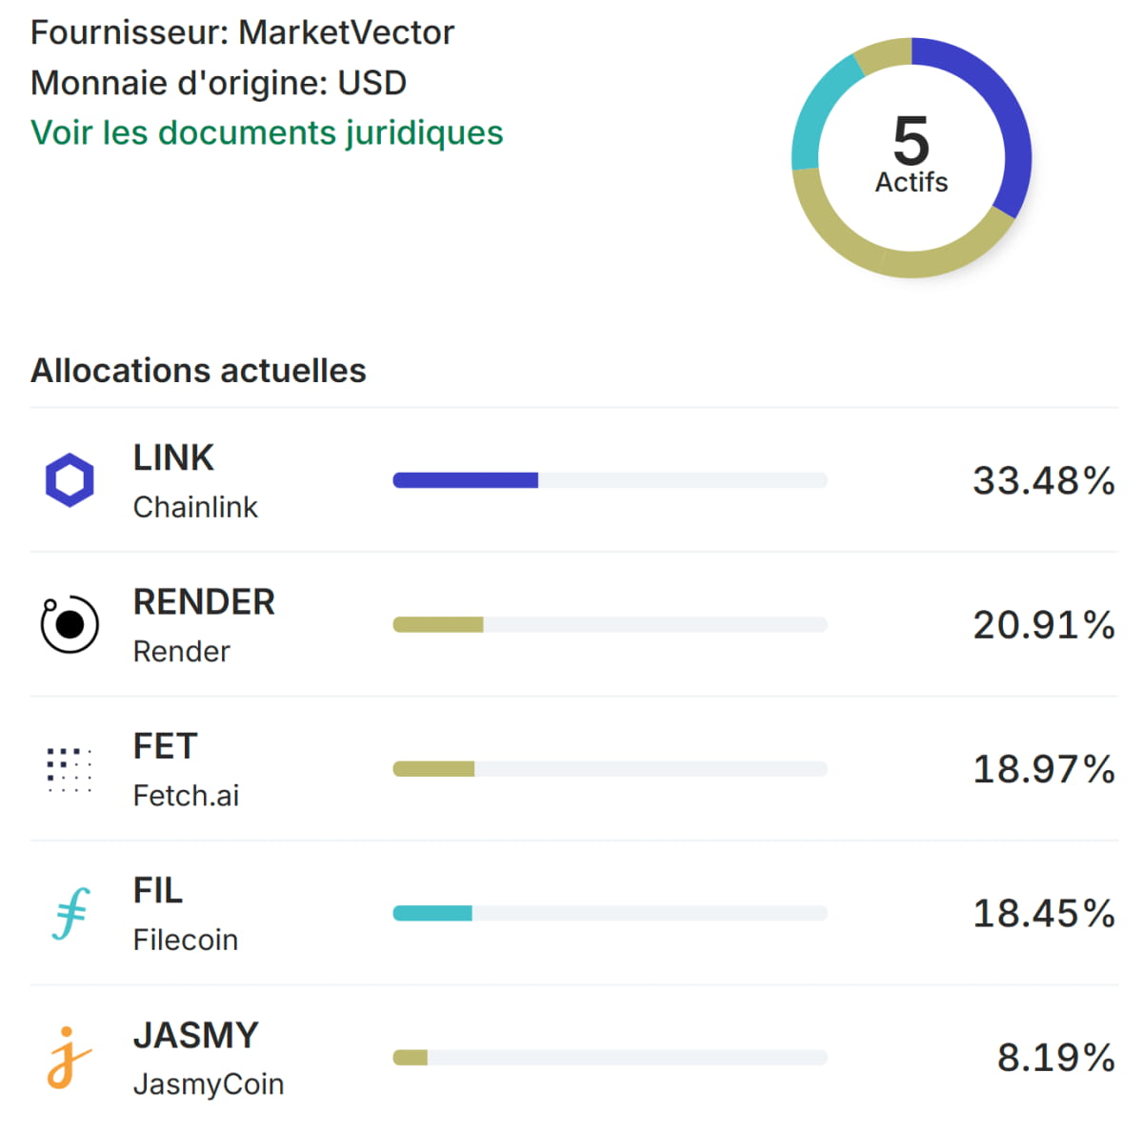Select the FIL ticker label
This screenshot has height=1134, width=1143.
pos(157,891)
